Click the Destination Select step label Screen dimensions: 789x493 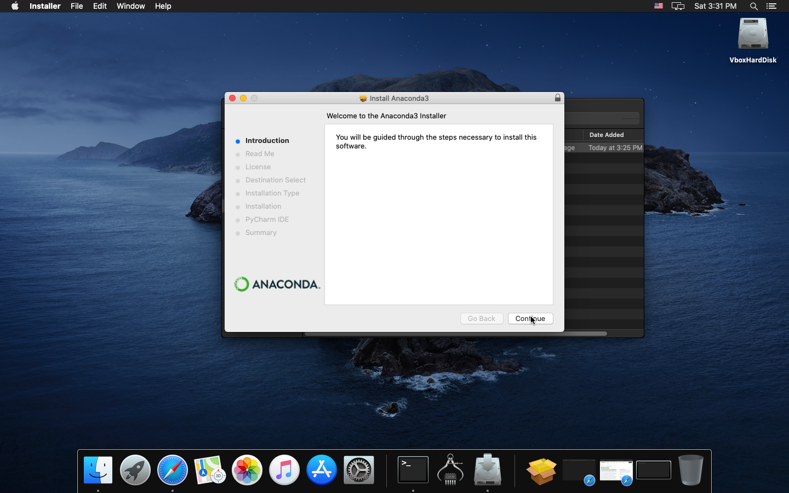(276, 180)
